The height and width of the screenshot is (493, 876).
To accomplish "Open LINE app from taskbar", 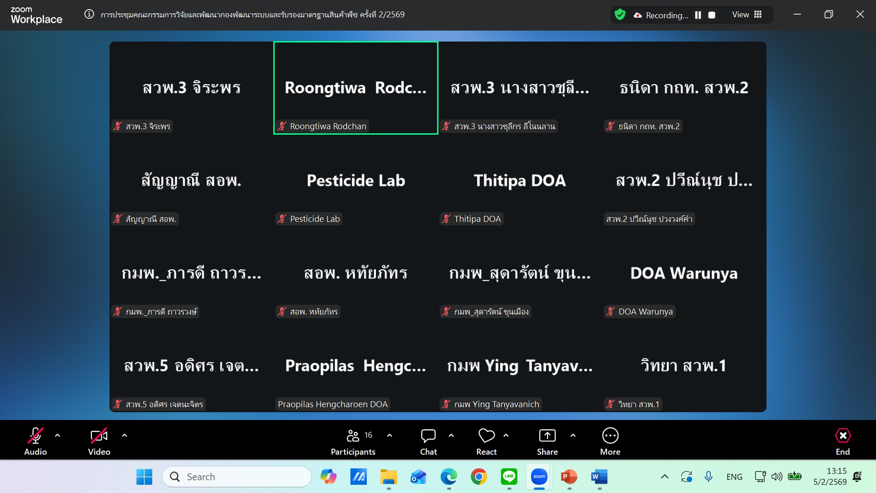I will (509, 477).
